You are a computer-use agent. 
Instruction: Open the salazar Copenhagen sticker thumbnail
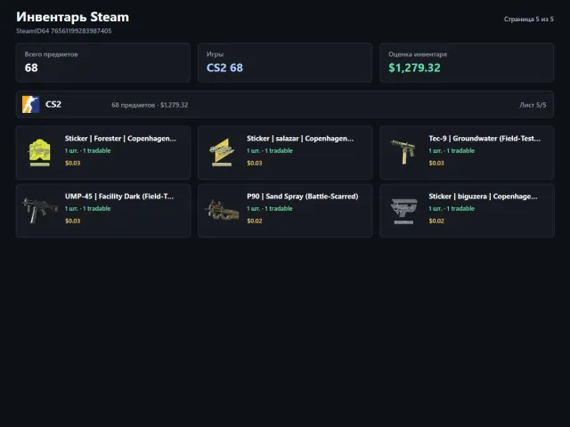(222, 152)
